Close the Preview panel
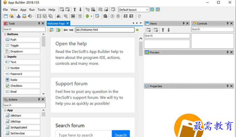This screenshot has width=236, height=137. (x=231, y=52)
